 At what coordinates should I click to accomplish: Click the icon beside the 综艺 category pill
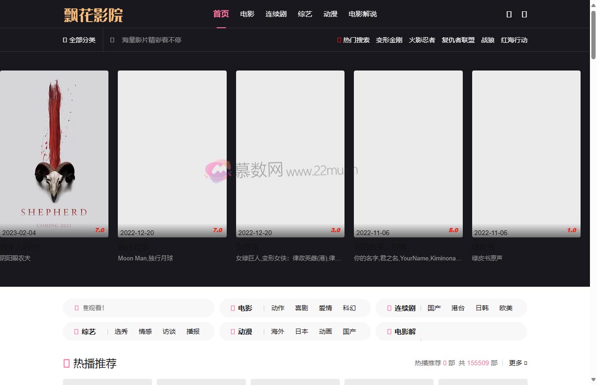[x=76, y=332]
